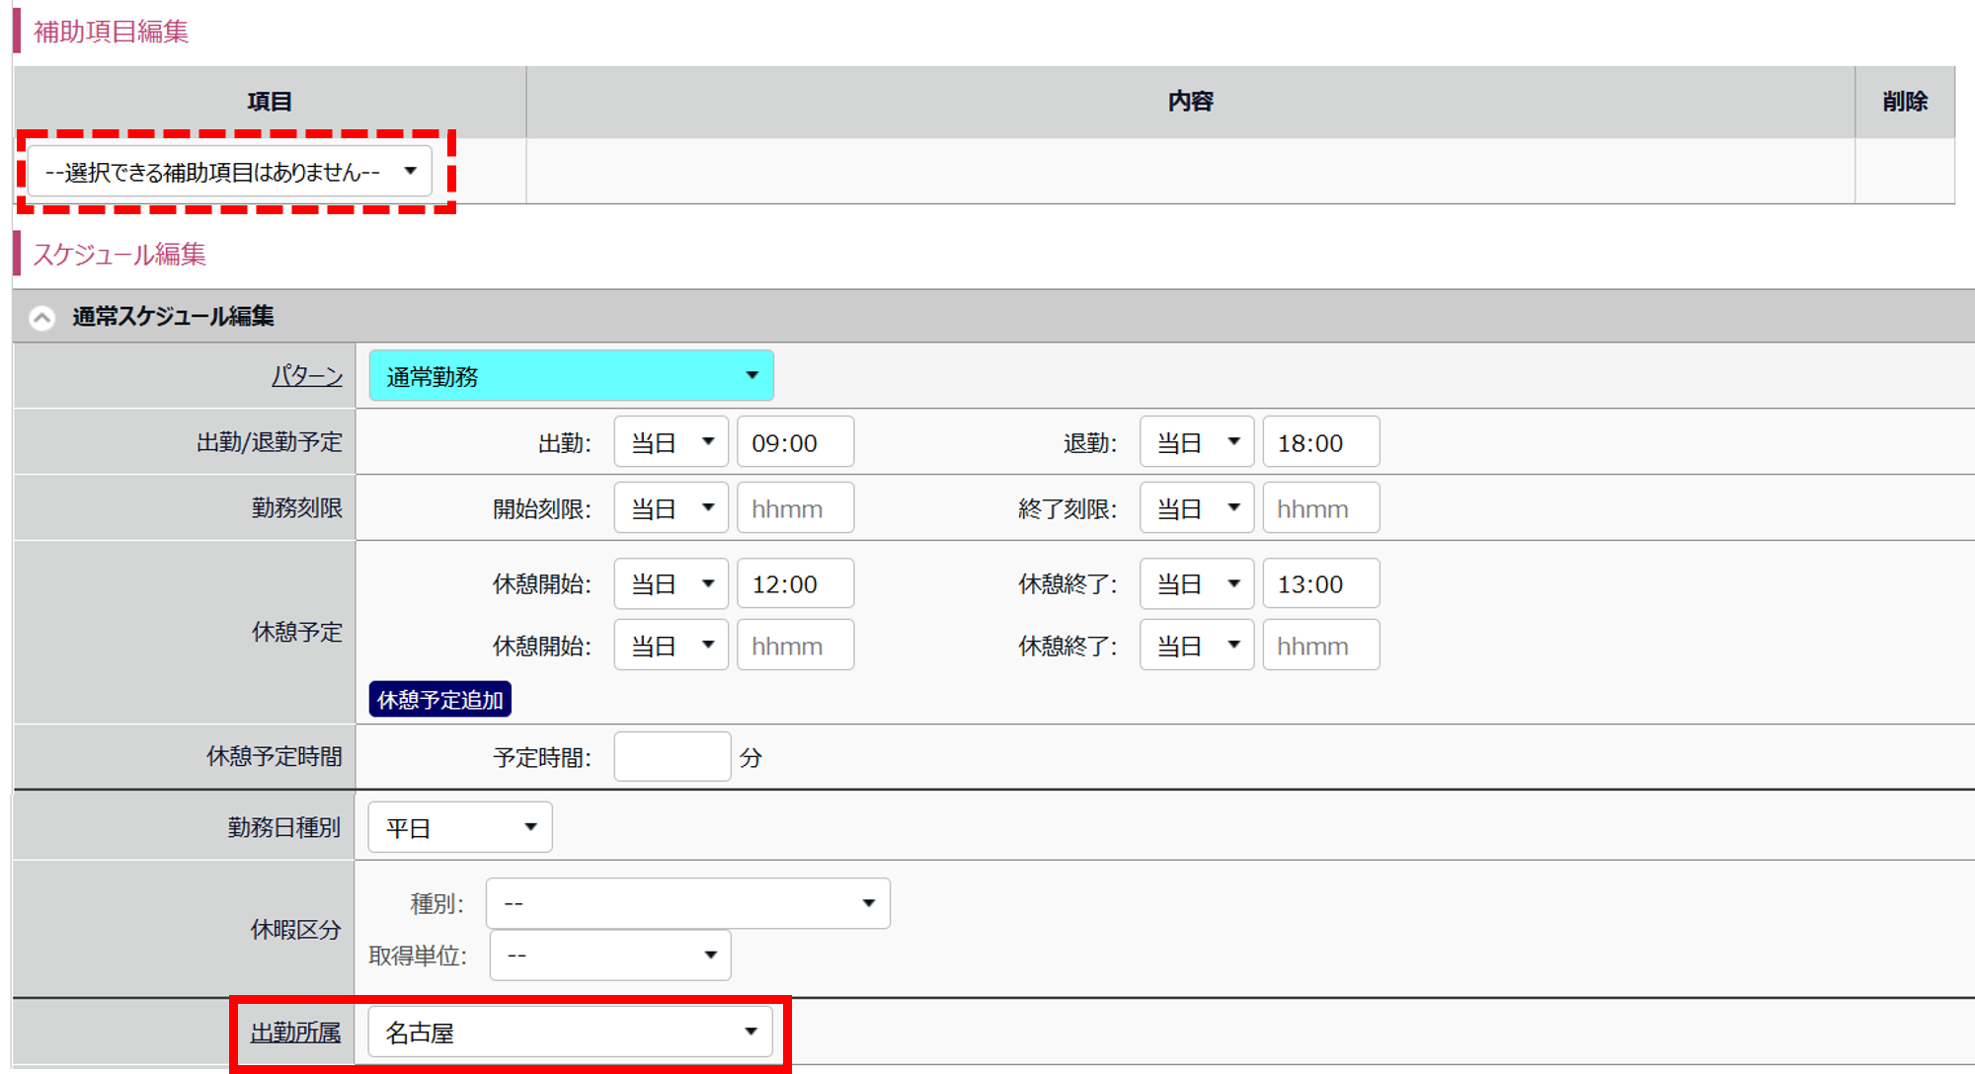Open the 退勤 当日 day dropdown
The width and height of the screenshot is (1975, 1074).
[1197, 441]
